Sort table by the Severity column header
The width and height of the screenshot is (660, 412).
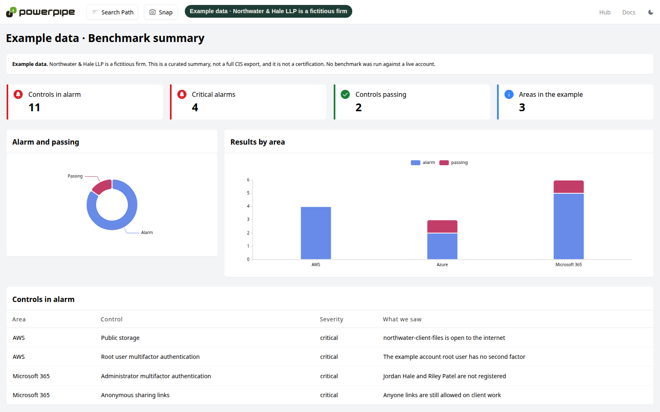coord(331,319)
